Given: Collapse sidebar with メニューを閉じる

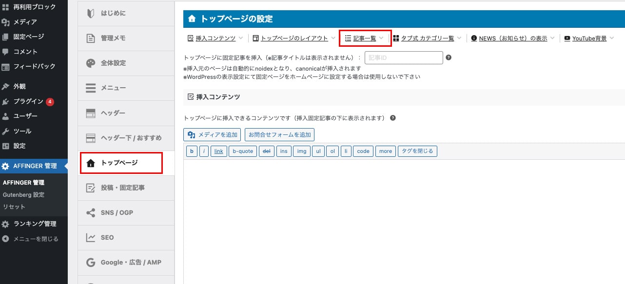Looking at the screenshot, I should point(35,239).
